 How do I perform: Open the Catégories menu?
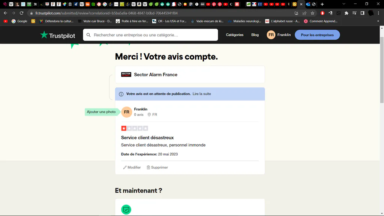235,35
